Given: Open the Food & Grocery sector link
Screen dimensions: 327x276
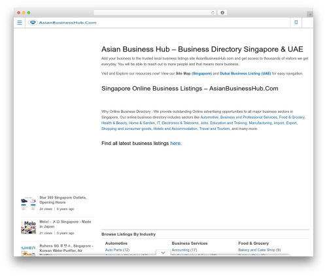Looking at the screenshot, I should tap(292, 117).
